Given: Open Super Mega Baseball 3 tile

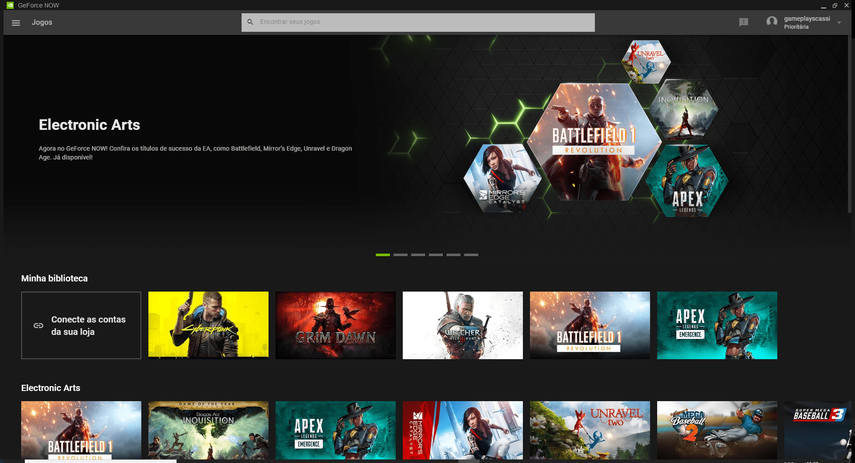Looking at the screenshot, I should tap(818, 430).
